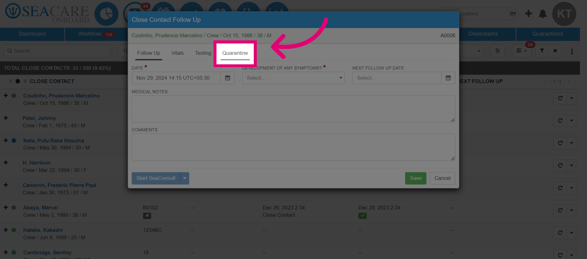The height and width of the screenshot is (259, 587).
Task: Click refresh icon in H, Harrison row
Action: [560, 166]
